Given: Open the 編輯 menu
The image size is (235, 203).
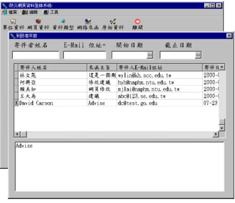Looking at the screenshot, I should (30, 12).
